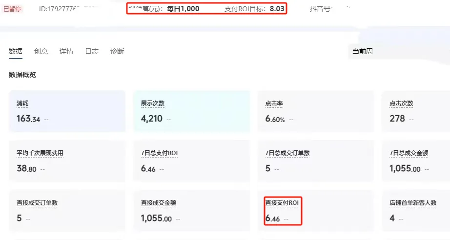The image size is (450, 240).
Task: Click the 已暂停 status tag
Action: coord(12,9)
